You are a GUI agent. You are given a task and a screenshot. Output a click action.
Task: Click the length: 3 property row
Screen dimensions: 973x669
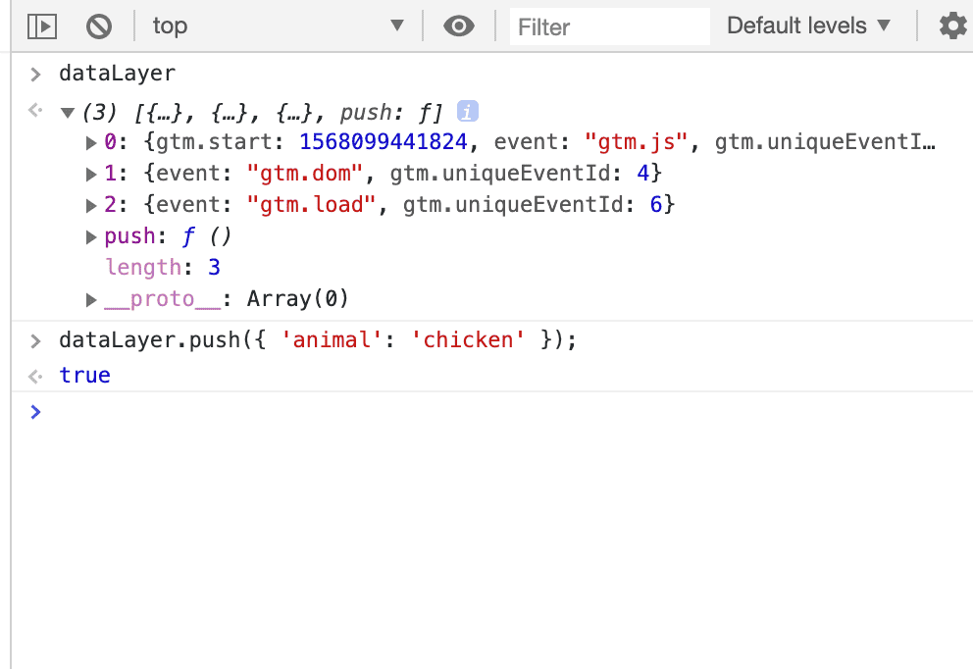[x=162, y=268]
